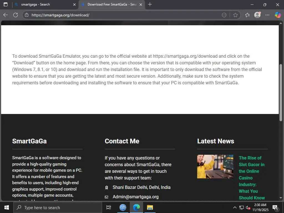
Task: Reload the page with the refresh icon
Action: (16, 15)
